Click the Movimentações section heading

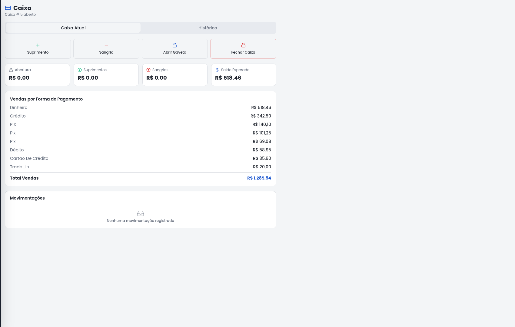click(x=27, y=198)
